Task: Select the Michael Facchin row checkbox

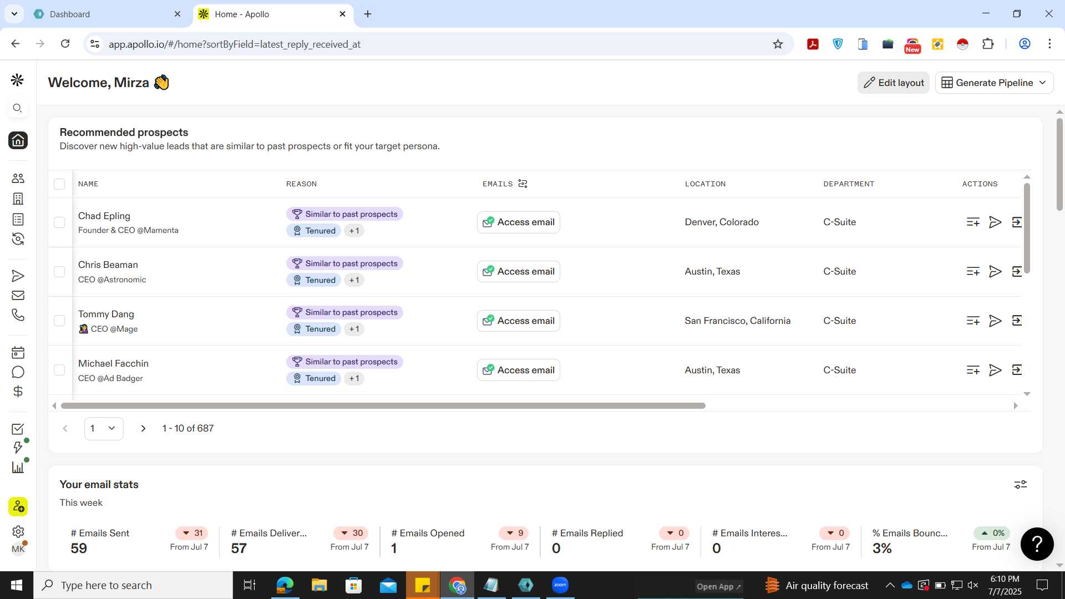Action: point(59,370)
